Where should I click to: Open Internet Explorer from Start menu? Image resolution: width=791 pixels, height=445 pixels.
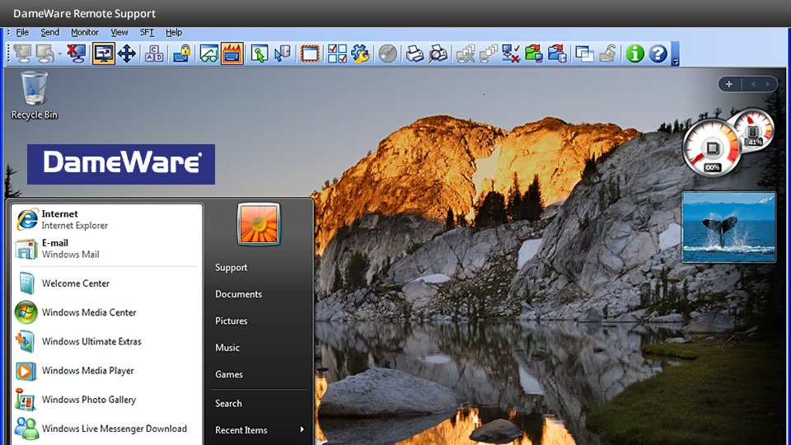(x=106, y=219)
